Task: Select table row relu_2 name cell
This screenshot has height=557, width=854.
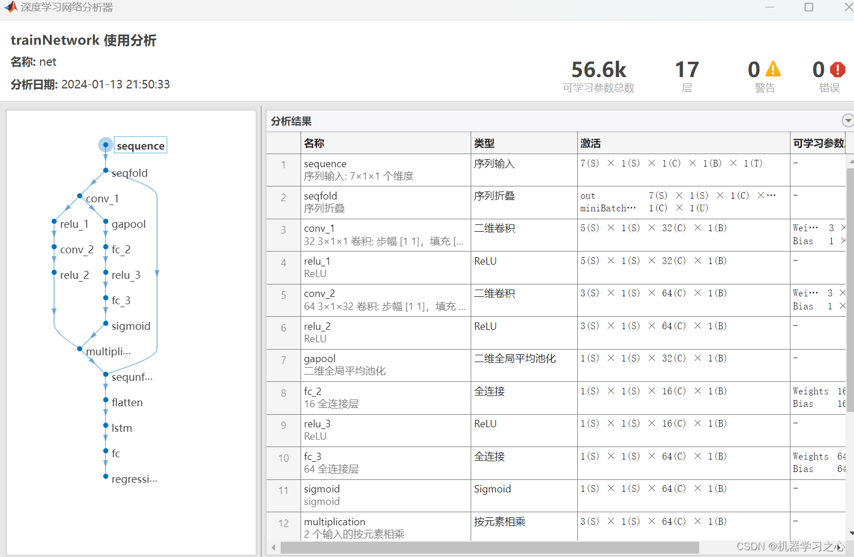Action: click(x=386, y=333)
